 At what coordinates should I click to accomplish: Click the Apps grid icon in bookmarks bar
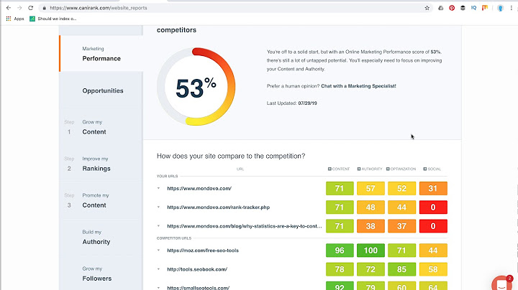(9, 19)
